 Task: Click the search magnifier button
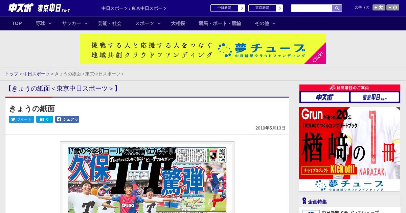click(x=337, y=8)
